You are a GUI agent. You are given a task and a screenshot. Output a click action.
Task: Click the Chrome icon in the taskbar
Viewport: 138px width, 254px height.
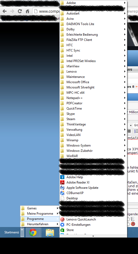[x=33, y=232]
